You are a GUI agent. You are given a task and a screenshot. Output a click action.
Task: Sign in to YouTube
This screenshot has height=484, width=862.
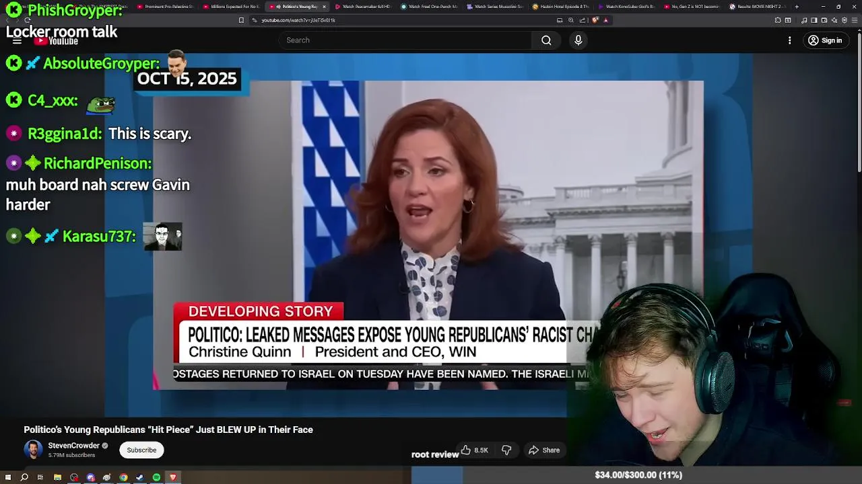[825, 40]
